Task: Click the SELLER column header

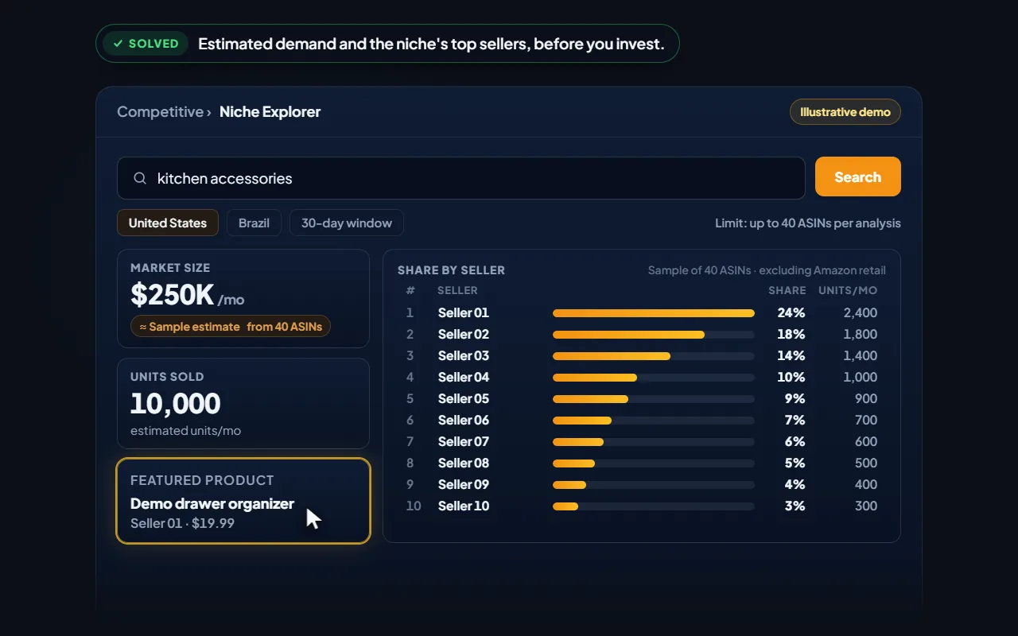Action: click(x=457, y=290)
